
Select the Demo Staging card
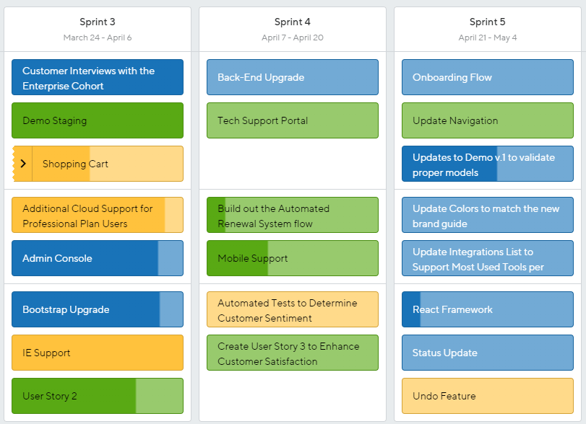pos(98,120)
